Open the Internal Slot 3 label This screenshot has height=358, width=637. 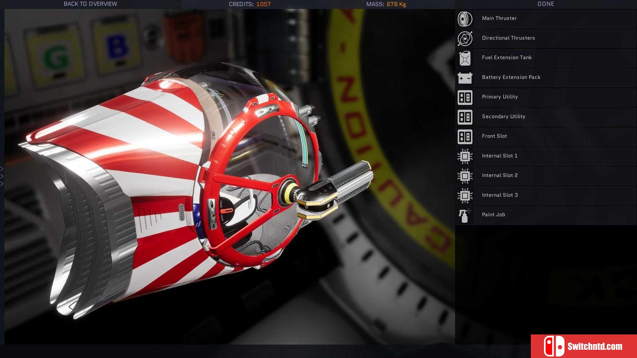coord(500,195)
